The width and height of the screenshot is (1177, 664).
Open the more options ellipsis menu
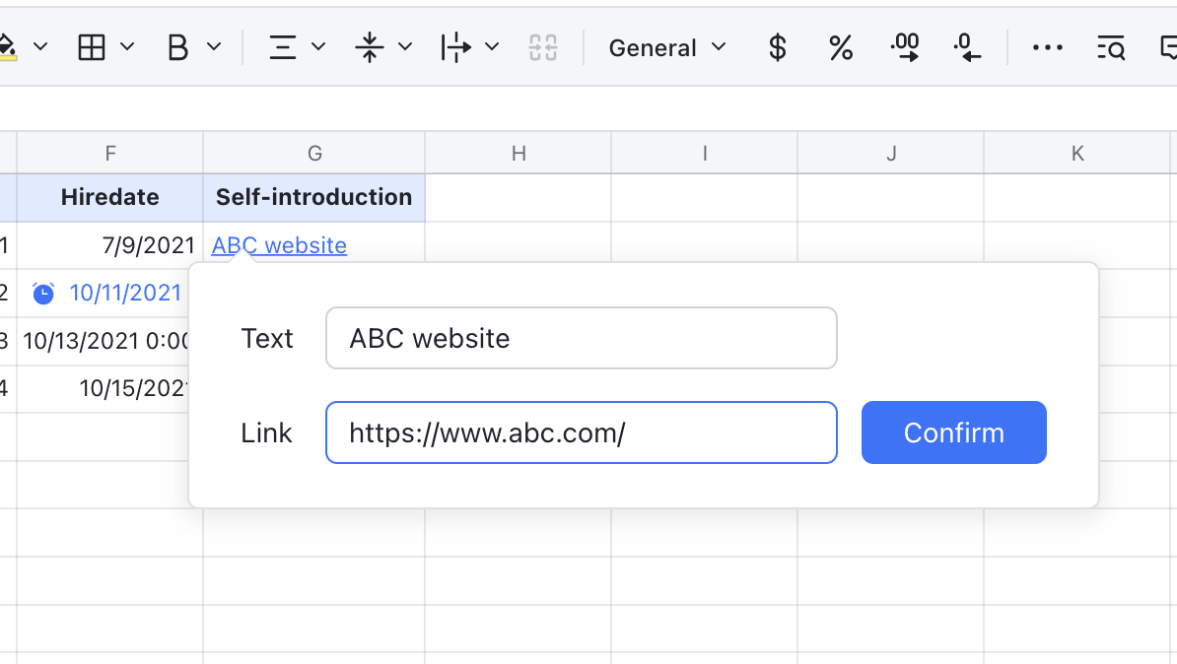[x=1047, y=46]
